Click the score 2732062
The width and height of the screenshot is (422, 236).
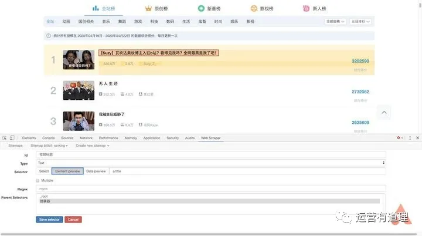pos(360,92)
